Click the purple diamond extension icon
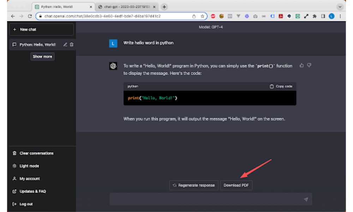353x212 pixels. tap(247, 16)
